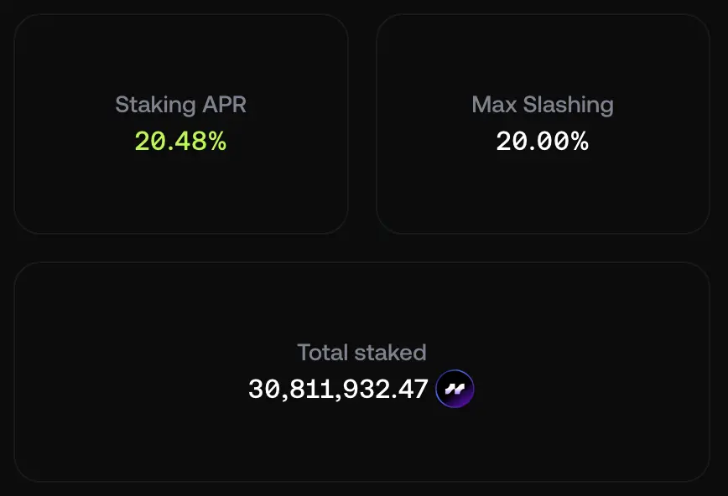
Task: Click the purple token icon beside total staked
Action: (455, 389)
